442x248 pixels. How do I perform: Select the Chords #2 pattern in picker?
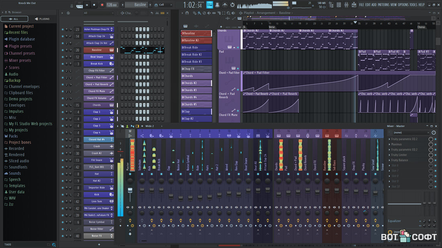196,83
